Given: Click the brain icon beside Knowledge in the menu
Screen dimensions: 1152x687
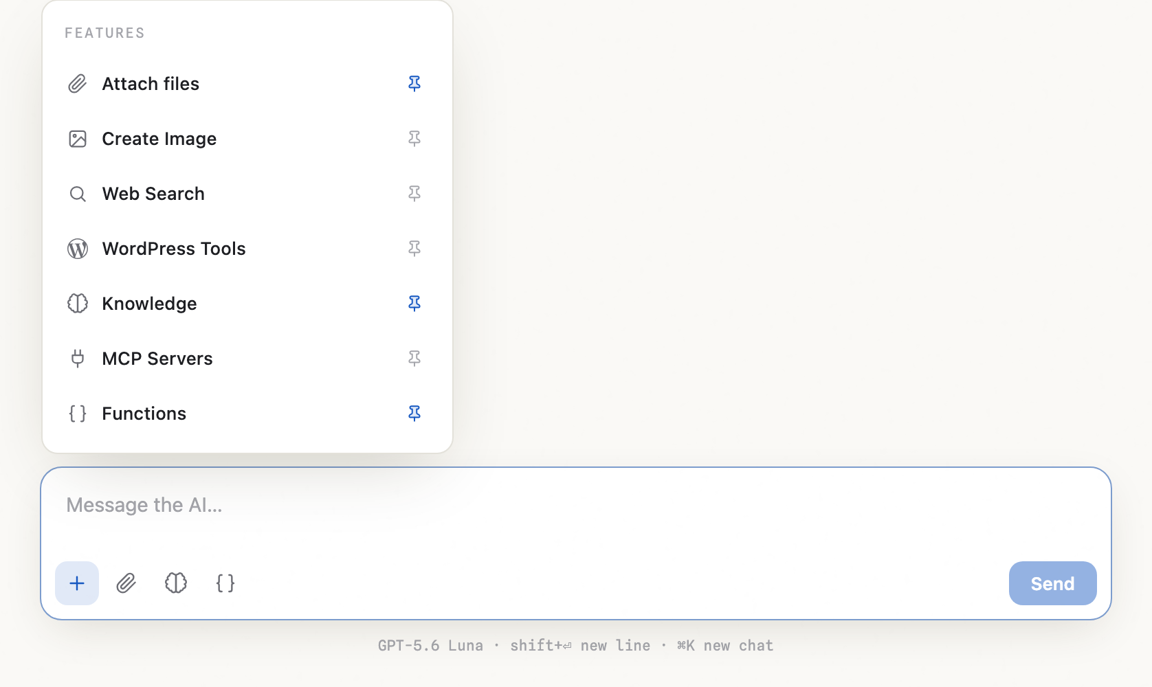Looking at the screenshot, I should 78,304.
